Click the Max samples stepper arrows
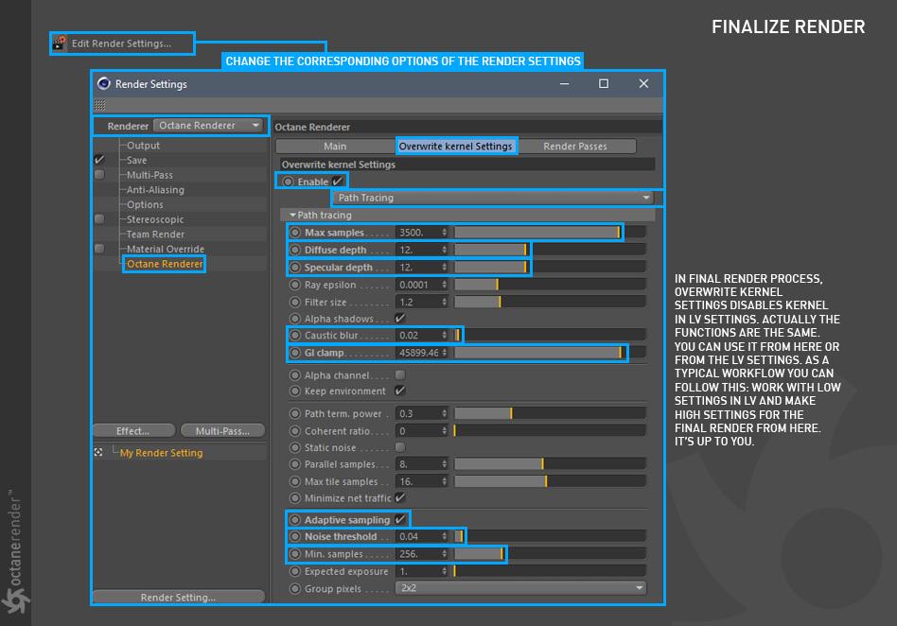Image resolution: width=897 pixels, height=626 pixels. click(444, 233)
